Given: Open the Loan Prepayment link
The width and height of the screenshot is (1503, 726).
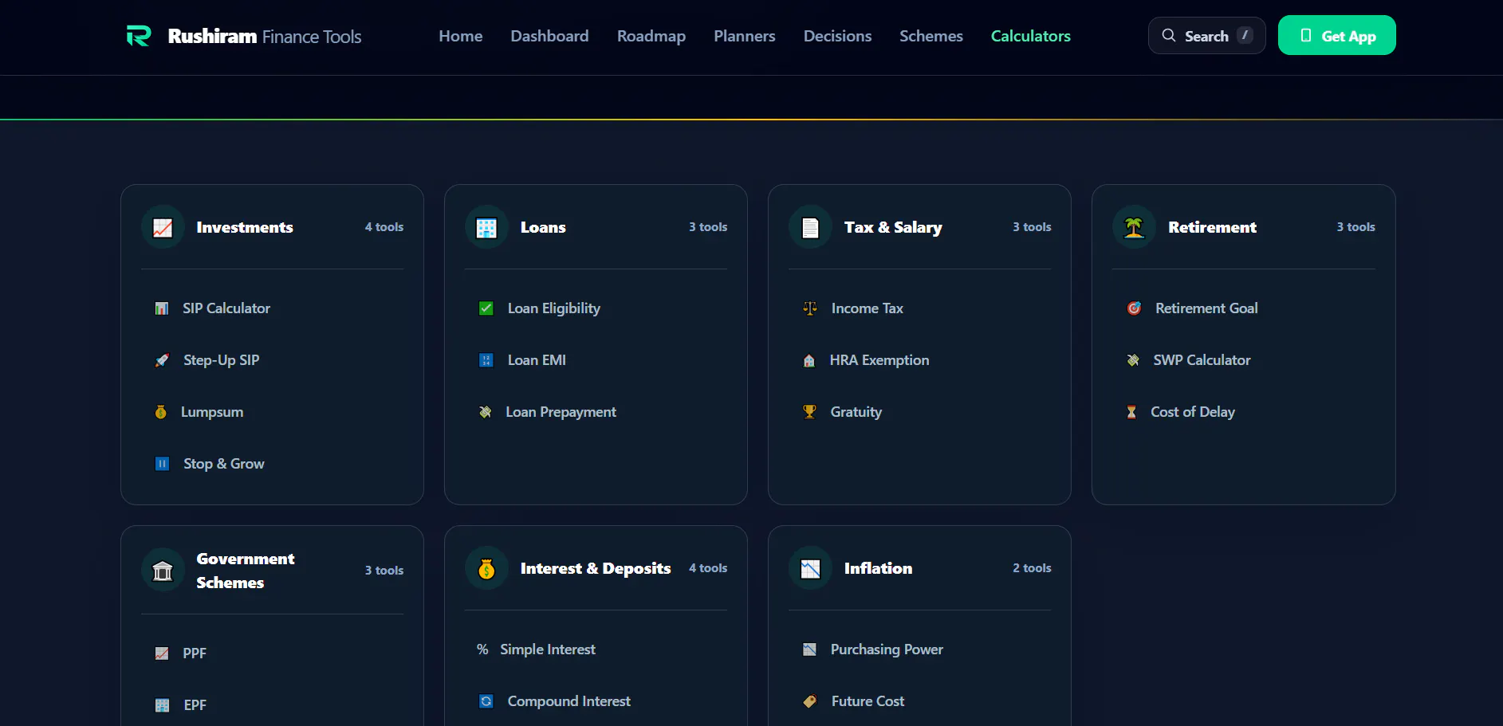Looking at the screenshot, I should (561, 412).
